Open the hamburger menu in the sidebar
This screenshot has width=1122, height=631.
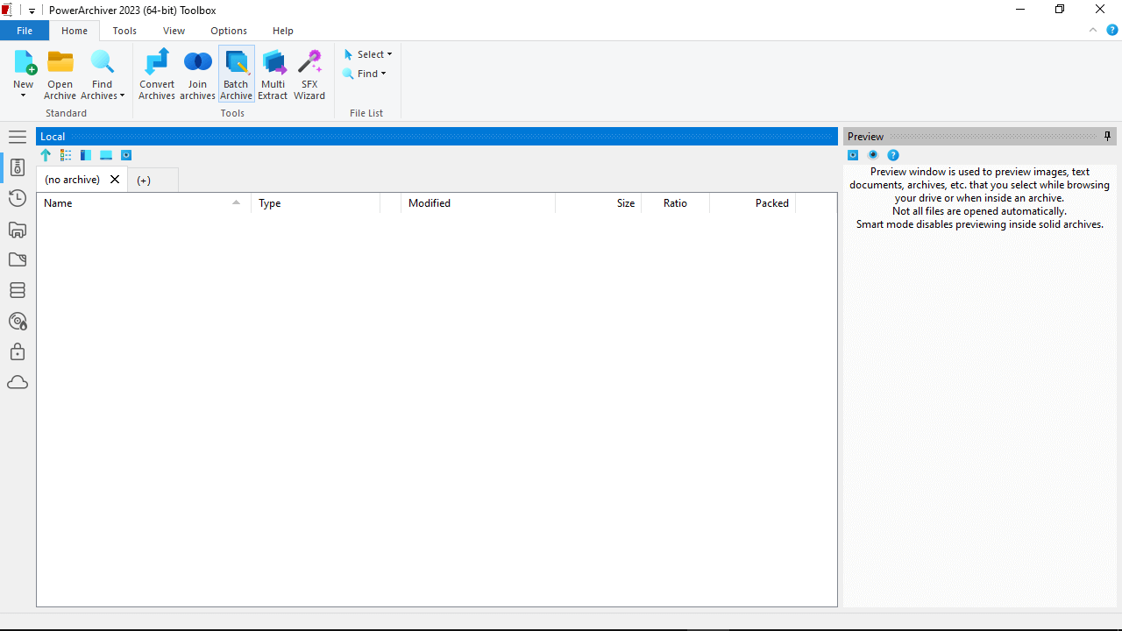coord(18,137)
